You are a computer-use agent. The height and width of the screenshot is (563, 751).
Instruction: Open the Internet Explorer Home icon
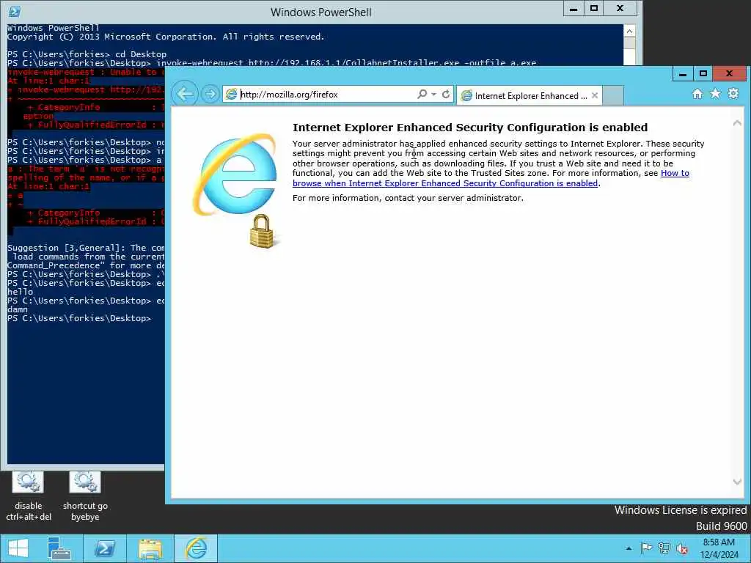(697, 94)
